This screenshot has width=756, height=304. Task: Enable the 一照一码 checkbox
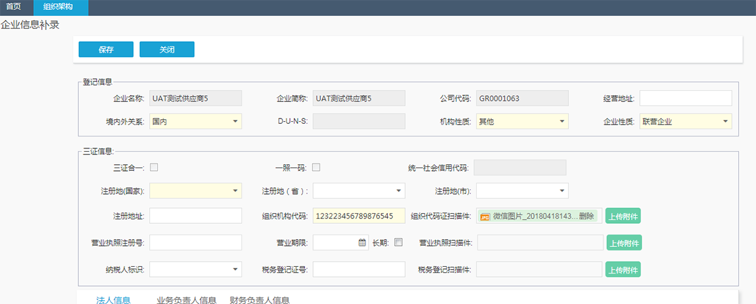tap(316, 167)
